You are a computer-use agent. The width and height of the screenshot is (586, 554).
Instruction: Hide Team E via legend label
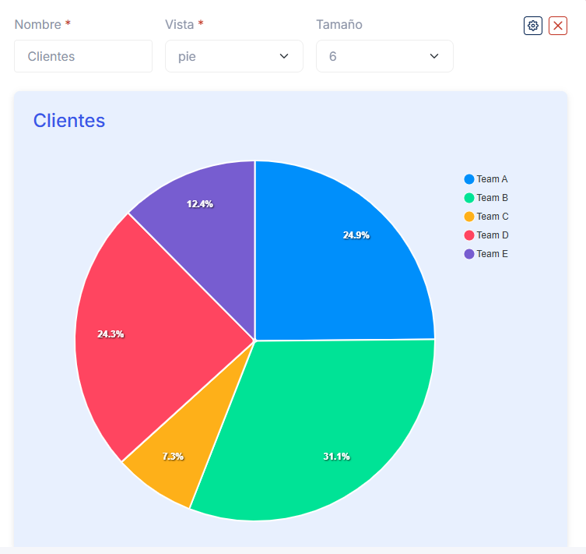492,254
